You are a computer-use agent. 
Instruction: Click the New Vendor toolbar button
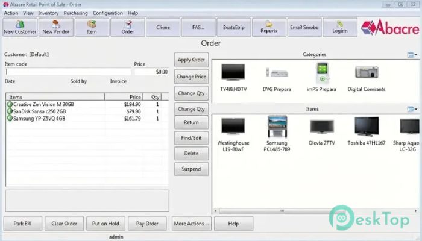pos(56,27)
